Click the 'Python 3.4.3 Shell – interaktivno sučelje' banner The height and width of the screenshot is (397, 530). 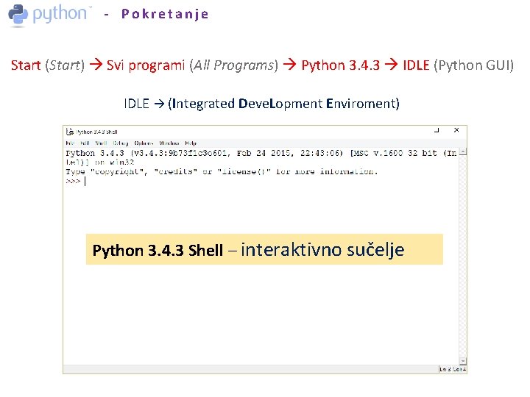pyautogui.click(x=264, y=249)
